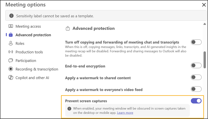
Task: Toggle off copying and forwarding of meeting chat
Action: click(196, 42)
